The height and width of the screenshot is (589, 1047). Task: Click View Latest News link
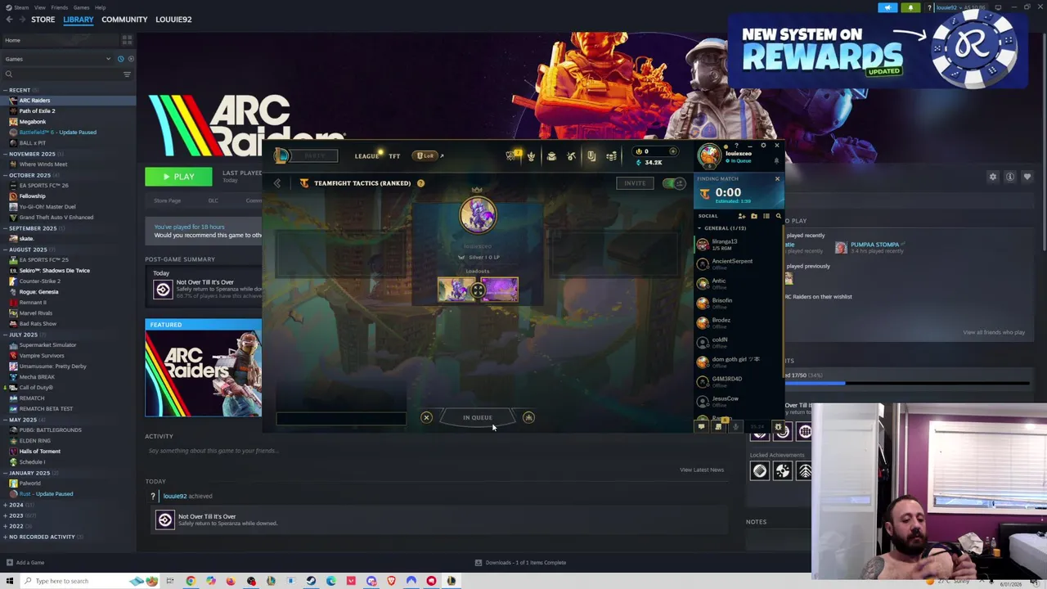coord(702,470)
